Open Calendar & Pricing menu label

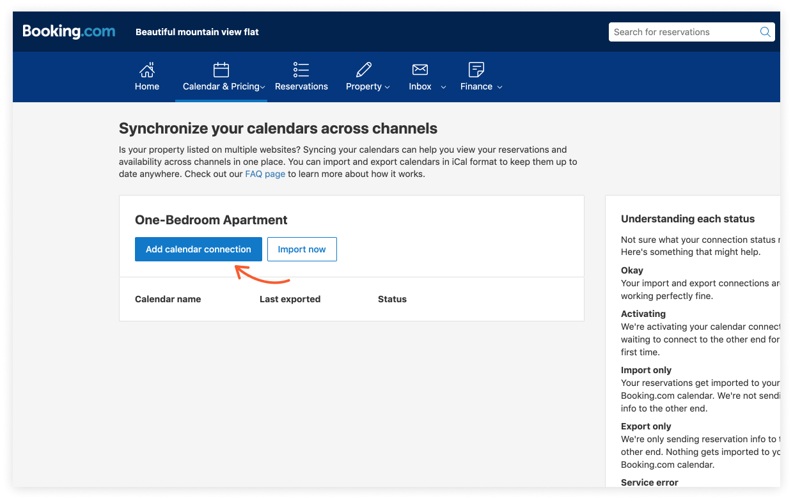click(x=221, y=86)
